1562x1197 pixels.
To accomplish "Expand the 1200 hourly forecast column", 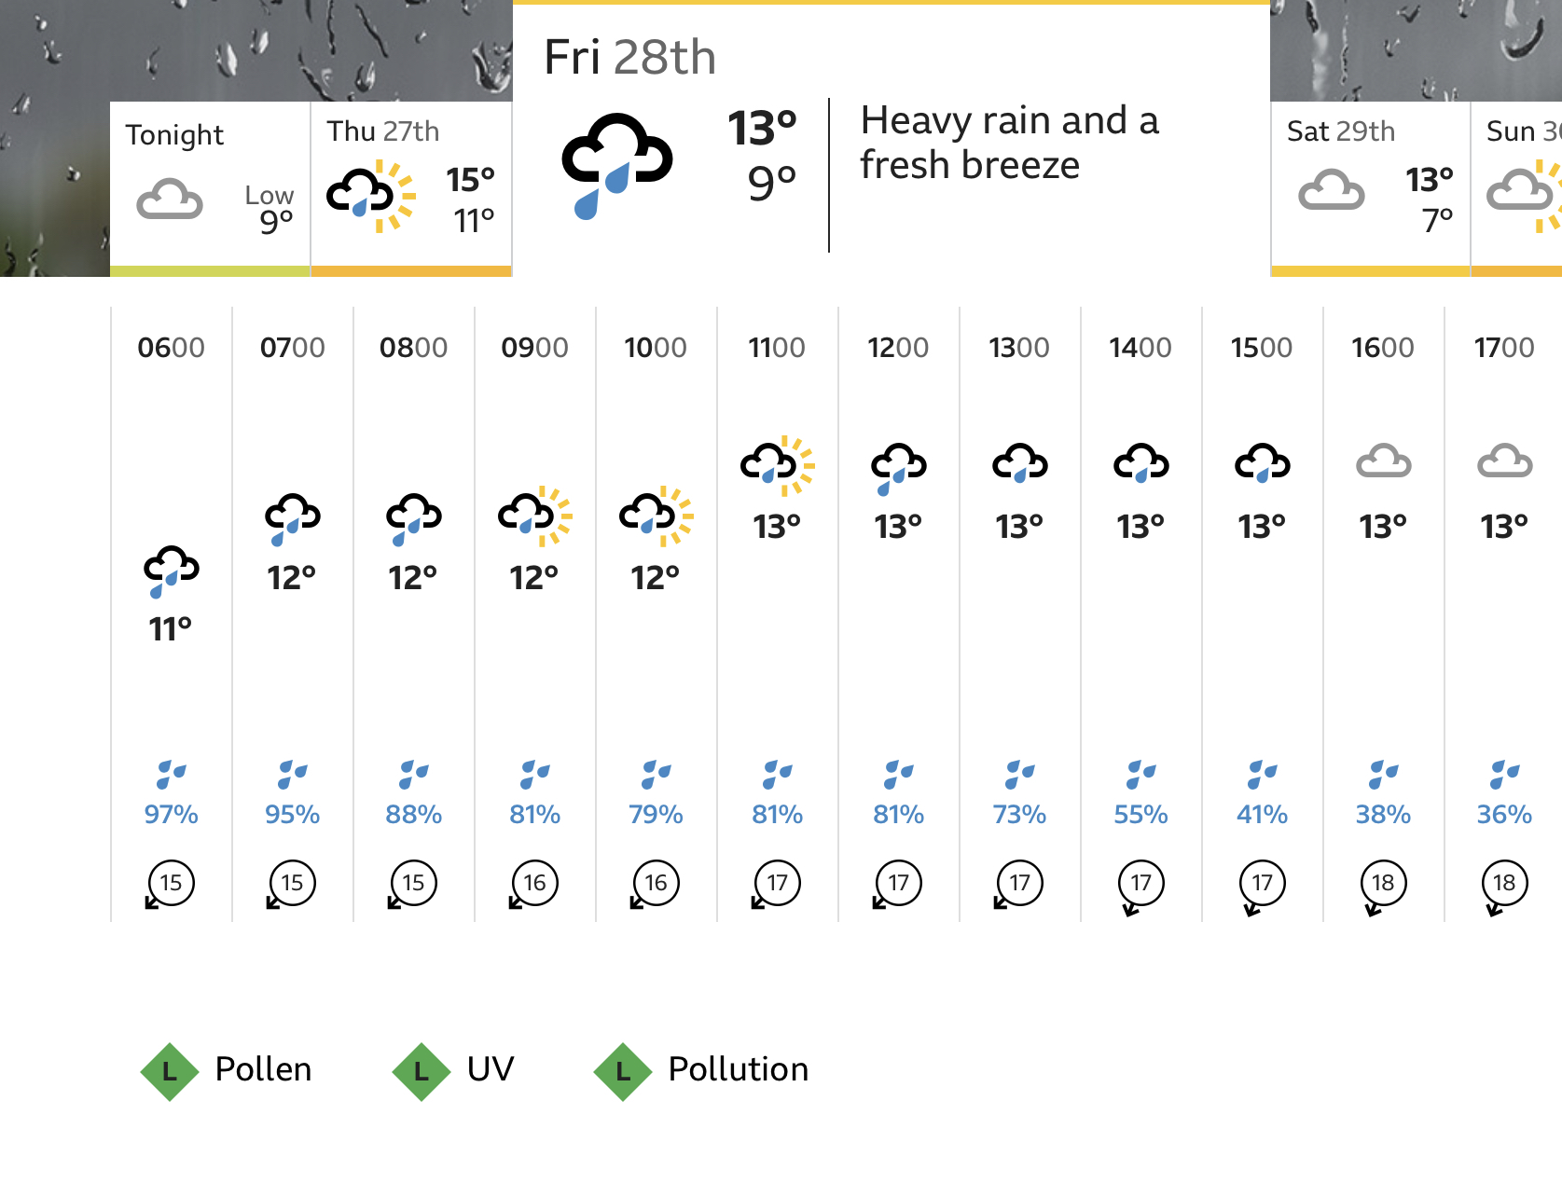I will coord(898,615).
